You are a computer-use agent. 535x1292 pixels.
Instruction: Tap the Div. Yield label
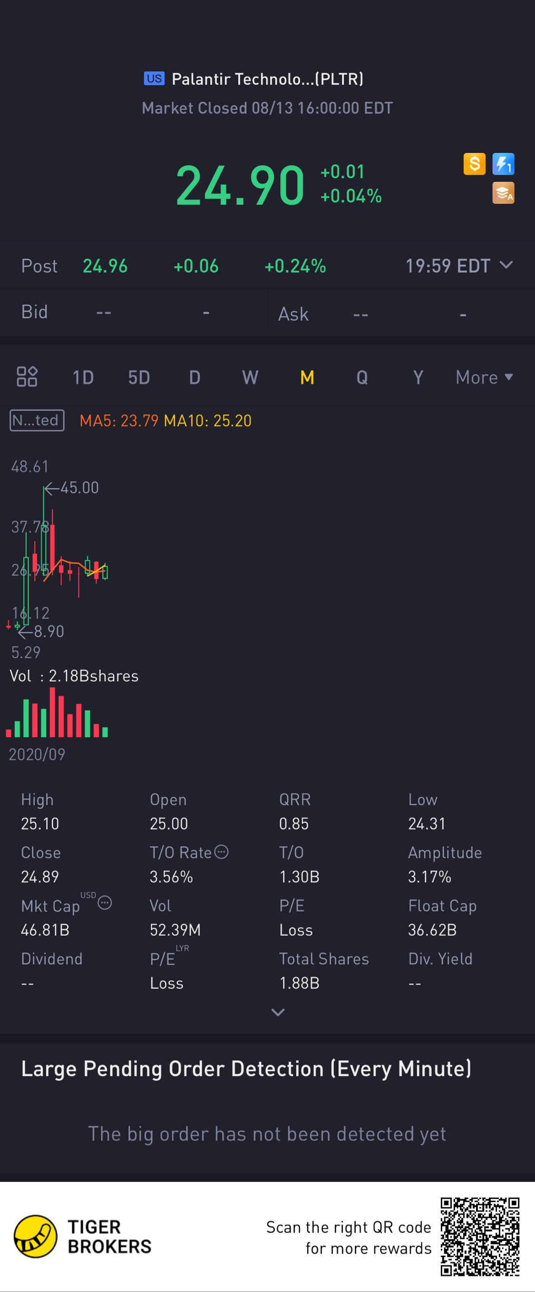click(x=440, y=959)
